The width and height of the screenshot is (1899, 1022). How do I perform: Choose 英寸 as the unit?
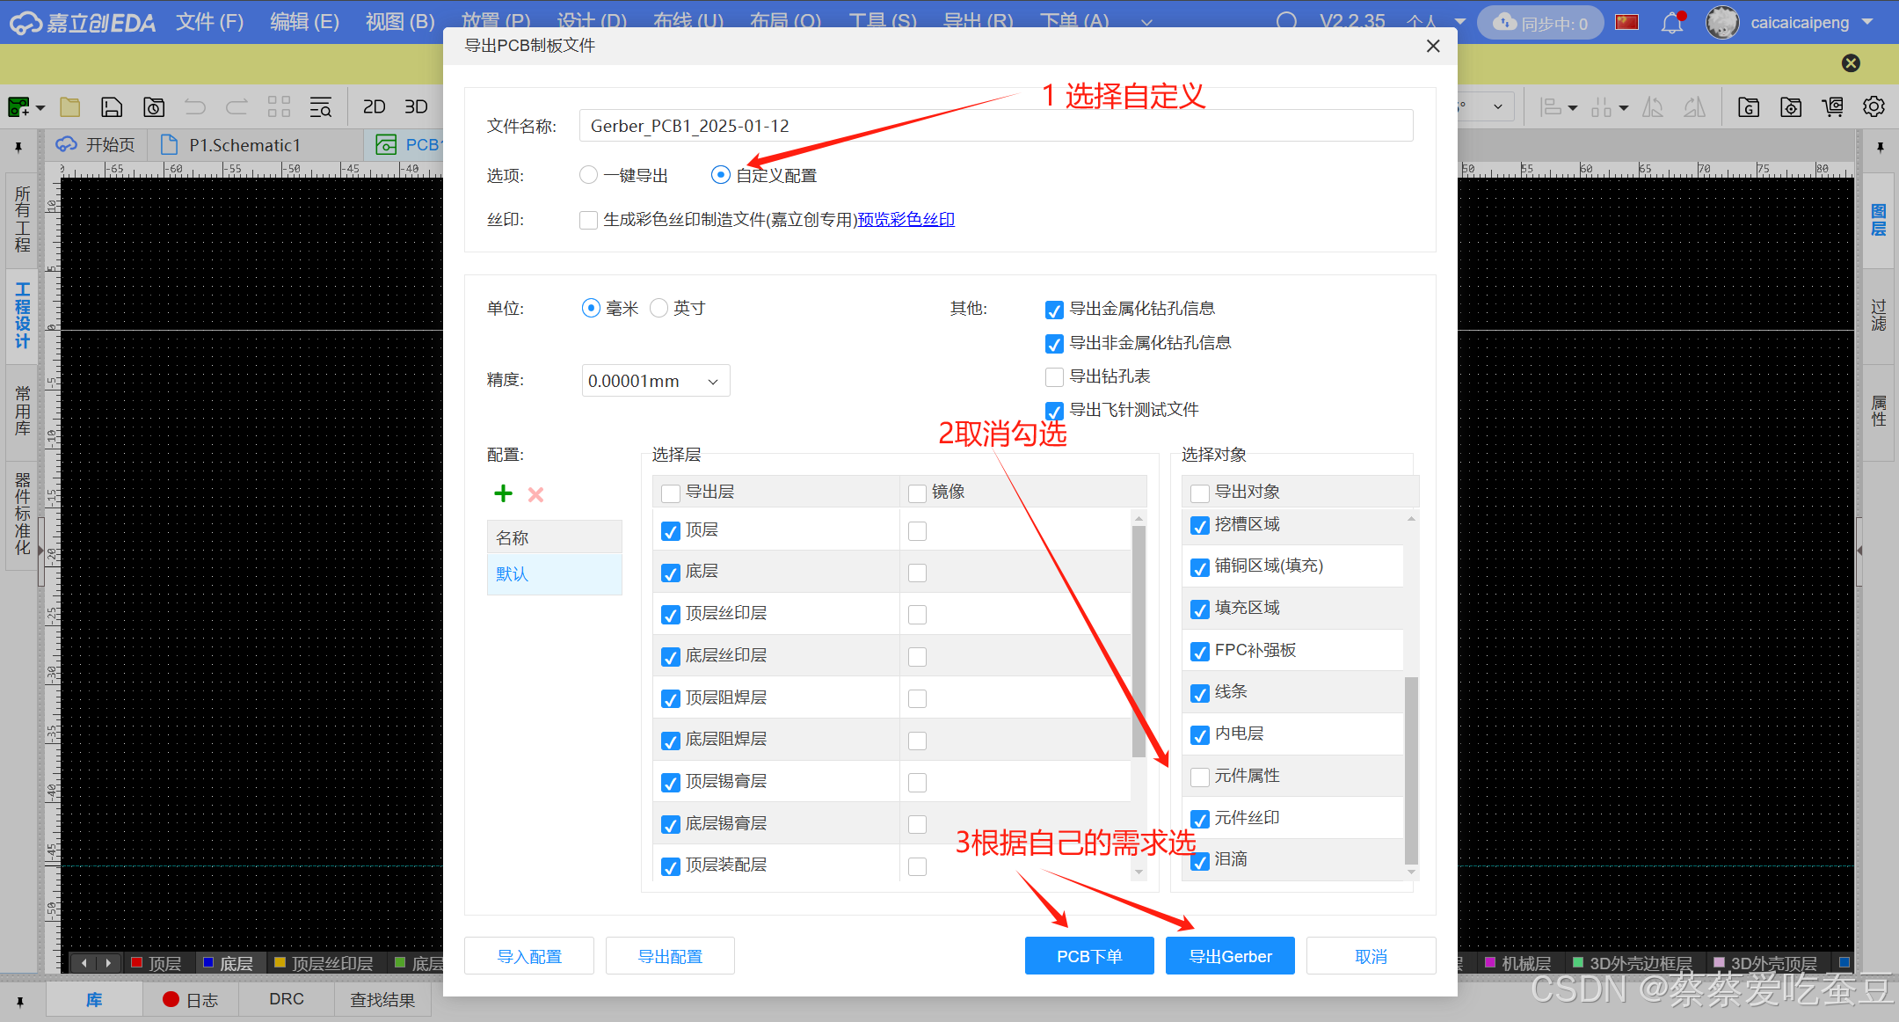[x=658, y=308]
